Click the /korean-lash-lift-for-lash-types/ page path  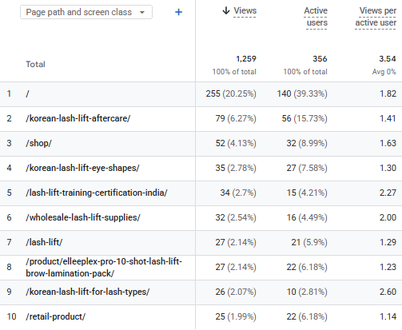(88, 292)
